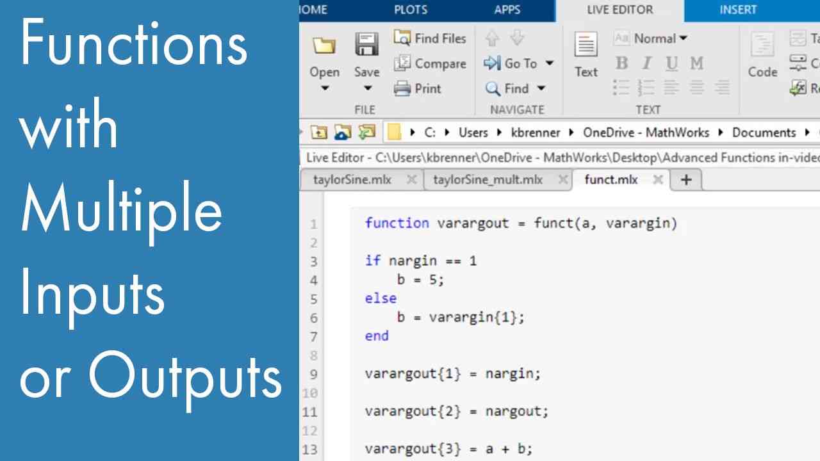Toggle italic text formatting
820x461 pixels.
click(646, 63)
